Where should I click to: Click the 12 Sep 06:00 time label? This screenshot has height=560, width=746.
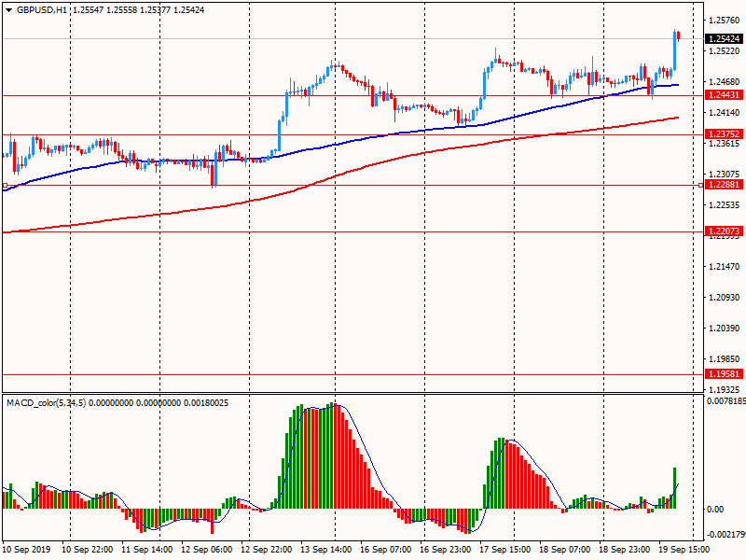point(206,550)
